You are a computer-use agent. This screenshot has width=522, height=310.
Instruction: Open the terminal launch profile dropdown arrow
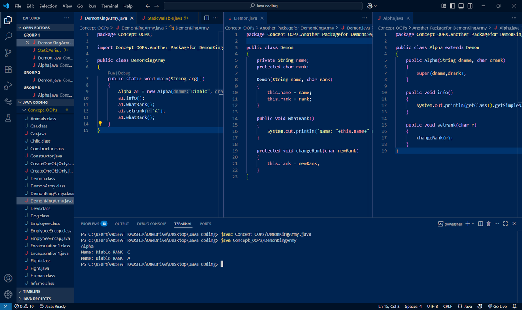click(x=473, y=223)
